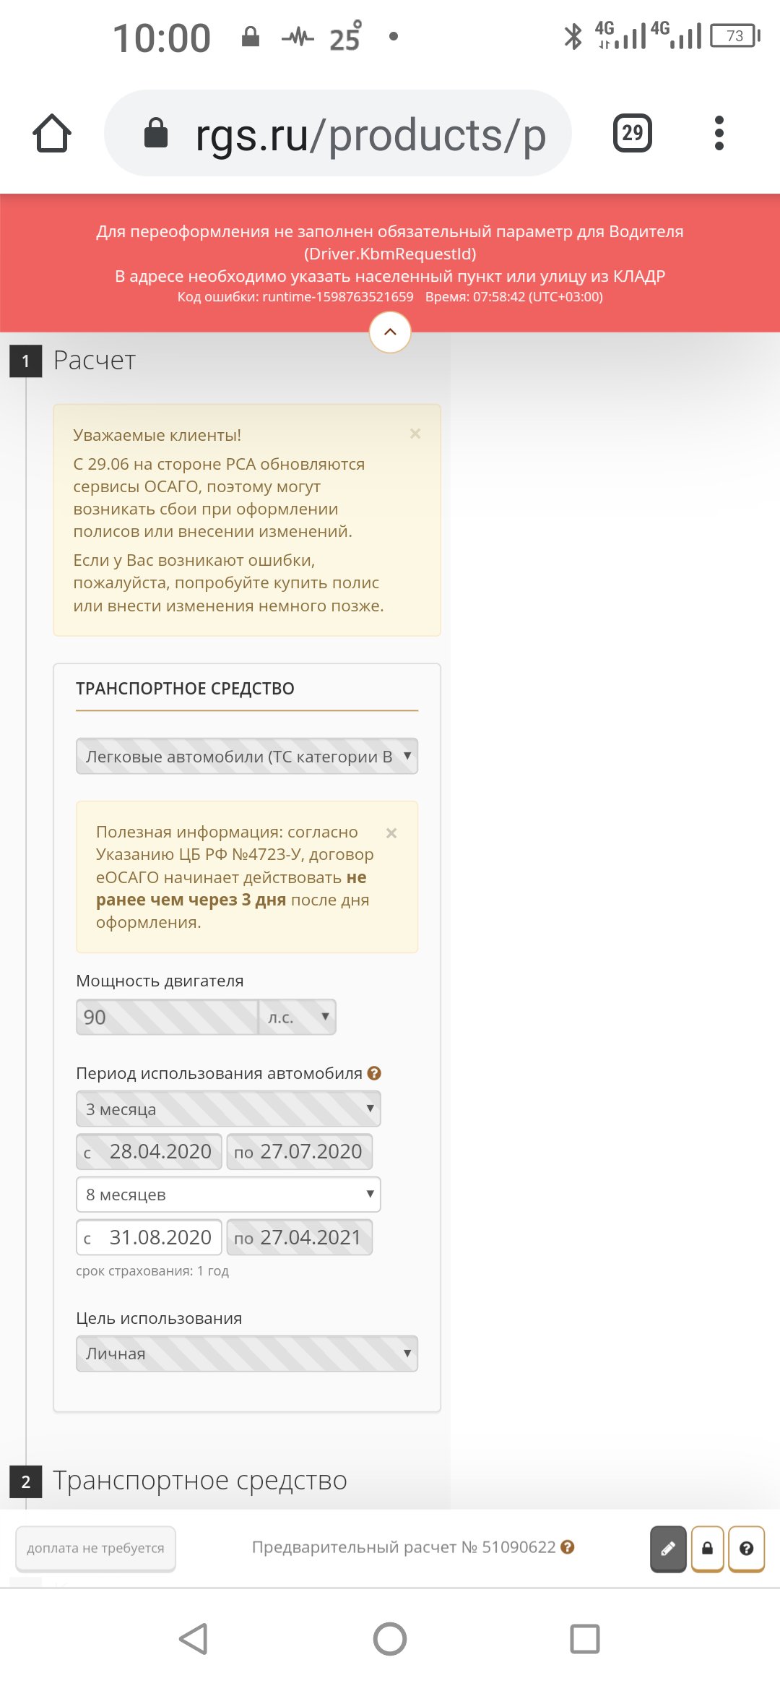This screenshot has height=1691, width=780.
Task: Open the tab switcher showing 29 tabs
Action: click(x=633, y=133)
